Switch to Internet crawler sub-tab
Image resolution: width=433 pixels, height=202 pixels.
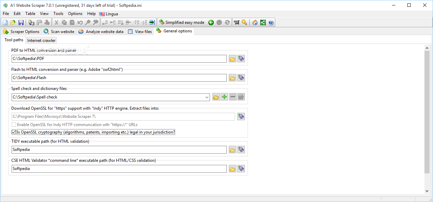tap(41, 40)
